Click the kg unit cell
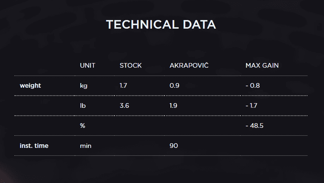Screen dimensions: 324x183 coord(83,86)
